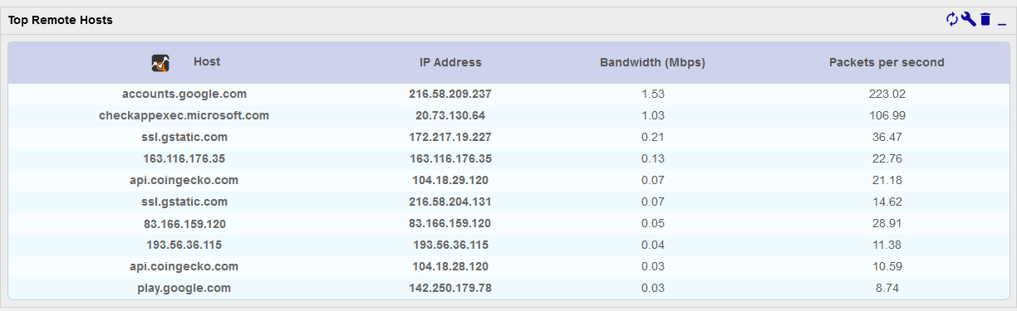Click IP address 104.18.28.120

(450, 266)
